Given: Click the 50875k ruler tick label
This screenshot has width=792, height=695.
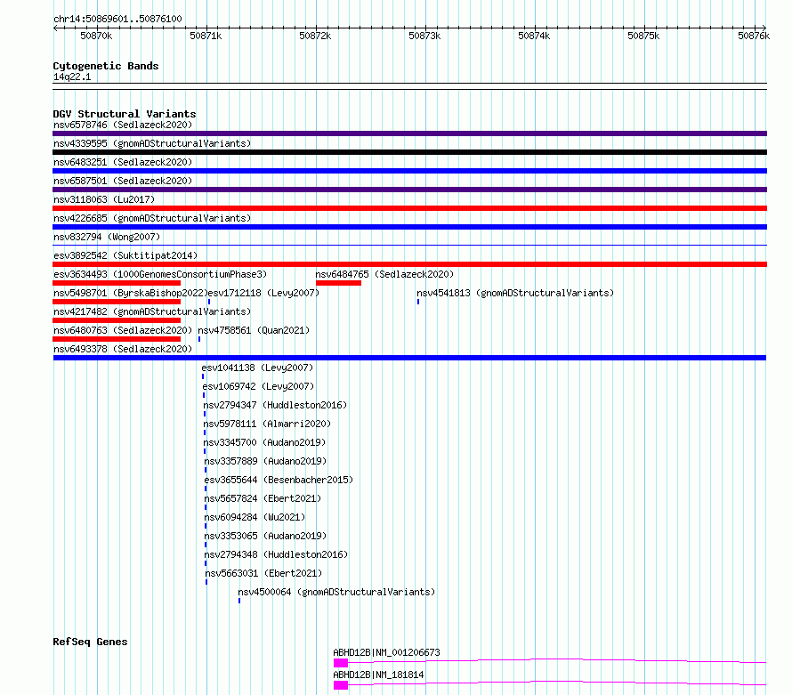Looking at the screenshot, I should click(643, 36).
